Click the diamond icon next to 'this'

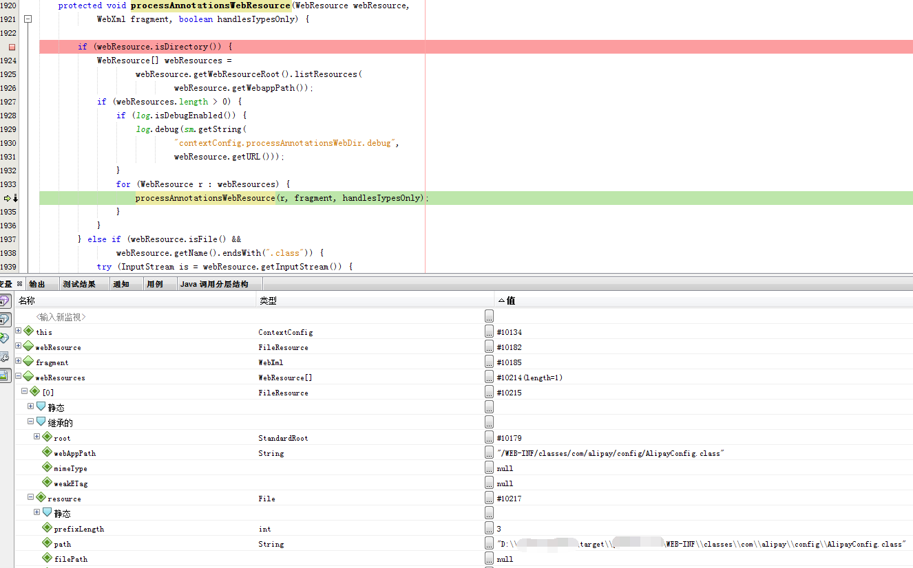(29, 331)
